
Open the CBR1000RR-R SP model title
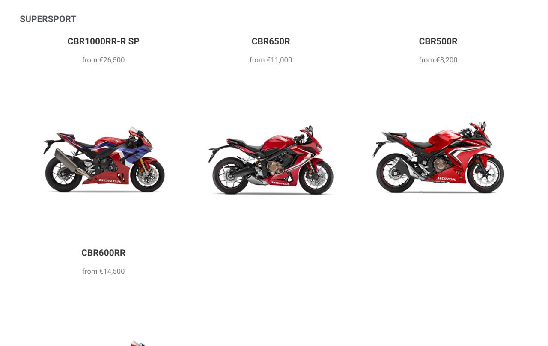(x=103, y=41)
